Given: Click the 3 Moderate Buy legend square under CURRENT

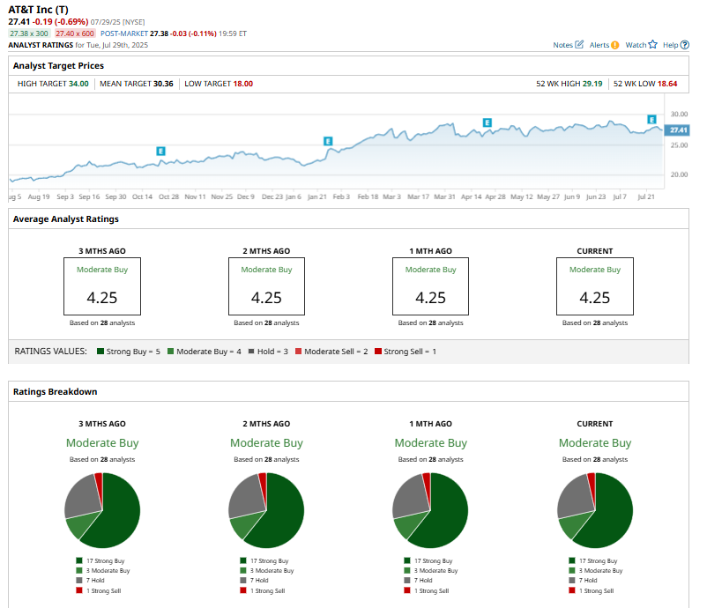Looking at the screenshot, I should (572, 571).
